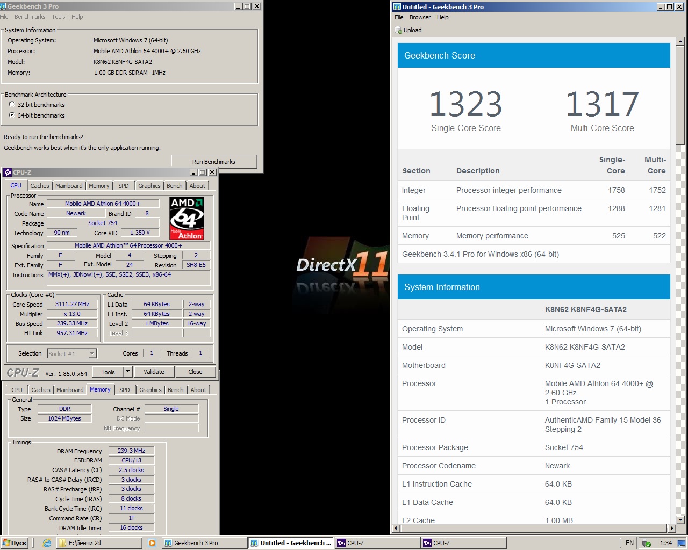Switch to the Caches tab in lower CPU-Z window
This screenshot has height=550, width=688.
tap(41, 390)
